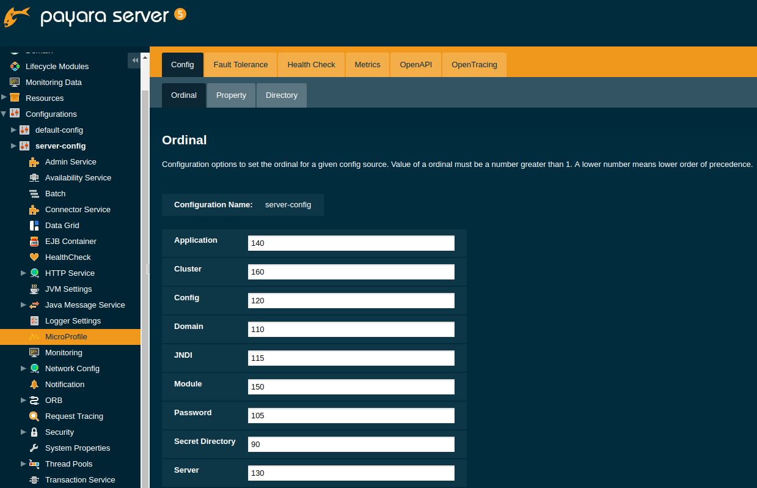Click the HealthCheck heart icon

[34, 257]
